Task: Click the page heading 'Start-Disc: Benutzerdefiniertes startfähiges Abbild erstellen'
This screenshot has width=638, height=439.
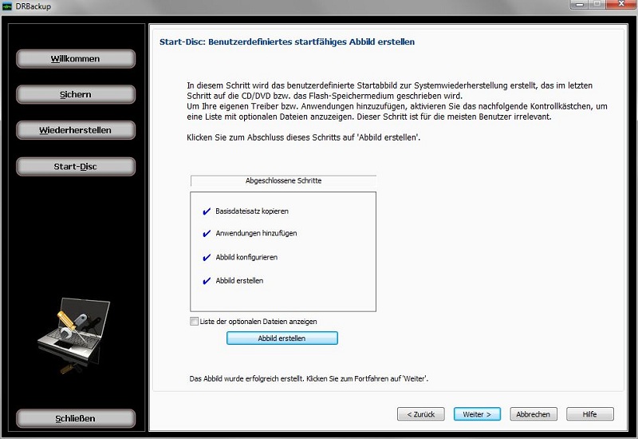Action: (x=287, y=42)
